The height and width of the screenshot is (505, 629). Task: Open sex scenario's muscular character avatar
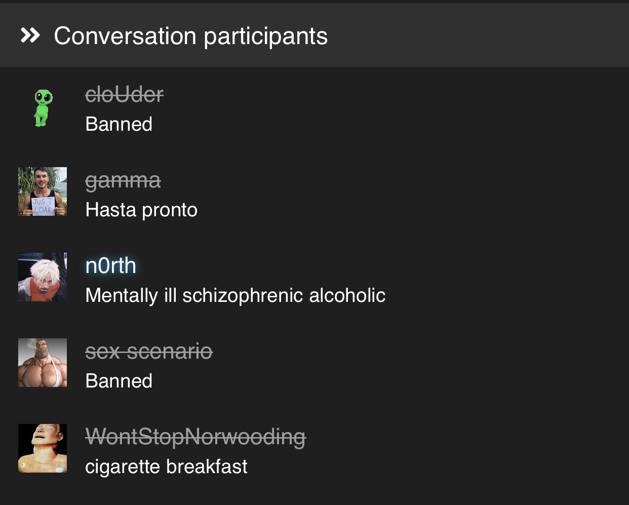[x=43, y=363]
